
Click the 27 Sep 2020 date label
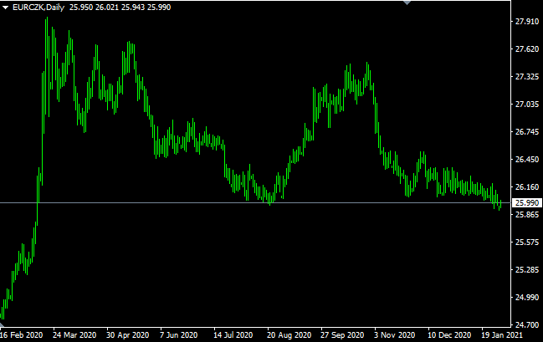tap(342, 335)
